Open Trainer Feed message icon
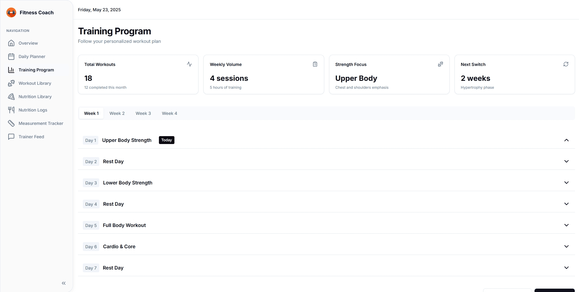The image size is (579, 292). tap(11, 137)
